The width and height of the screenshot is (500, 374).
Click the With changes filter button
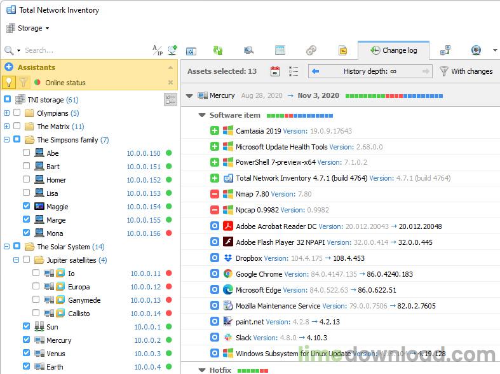tap(466, 71)
